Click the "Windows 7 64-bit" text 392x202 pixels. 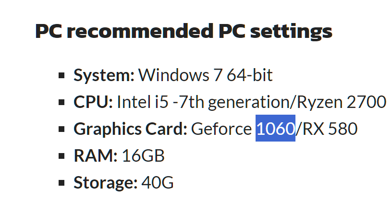click(206, 75)
